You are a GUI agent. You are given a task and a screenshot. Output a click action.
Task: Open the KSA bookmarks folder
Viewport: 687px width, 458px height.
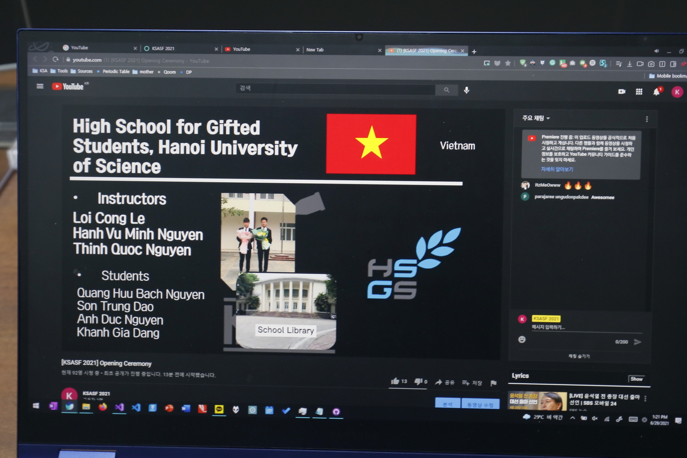pyautogui.click(x=40, y=71)
